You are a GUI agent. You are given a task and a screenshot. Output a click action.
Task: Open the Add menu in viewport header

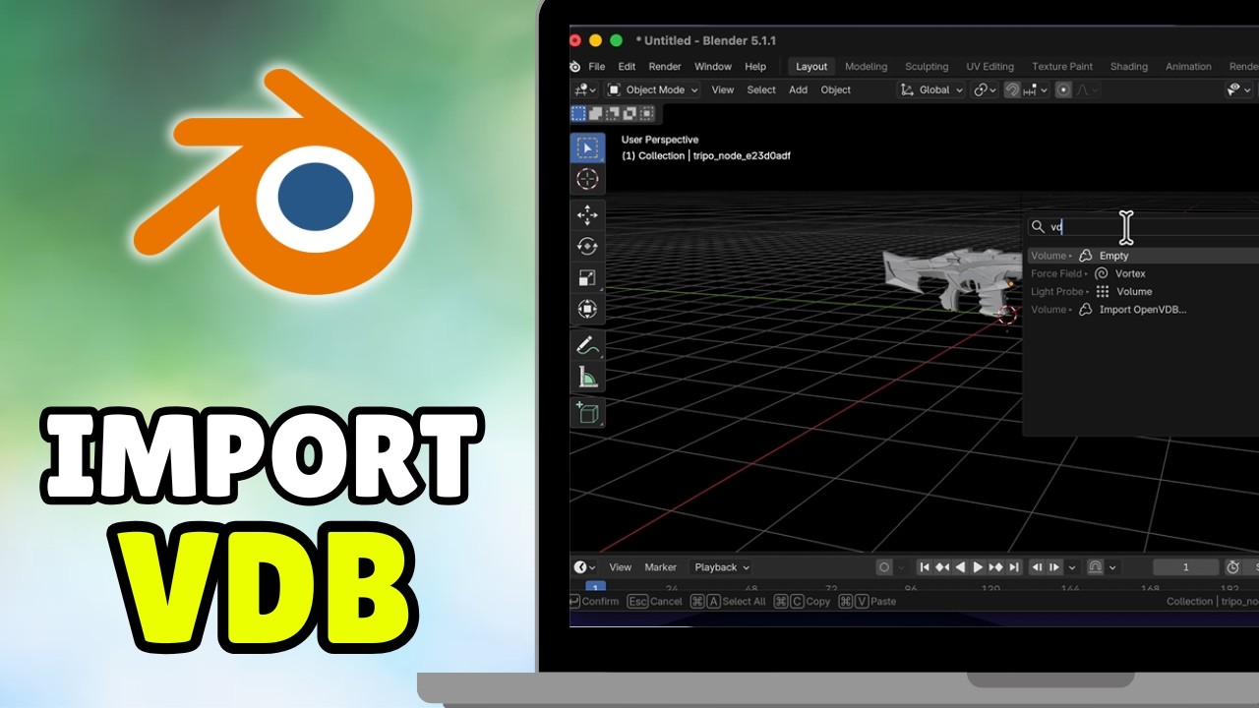(x=798, y=89)
